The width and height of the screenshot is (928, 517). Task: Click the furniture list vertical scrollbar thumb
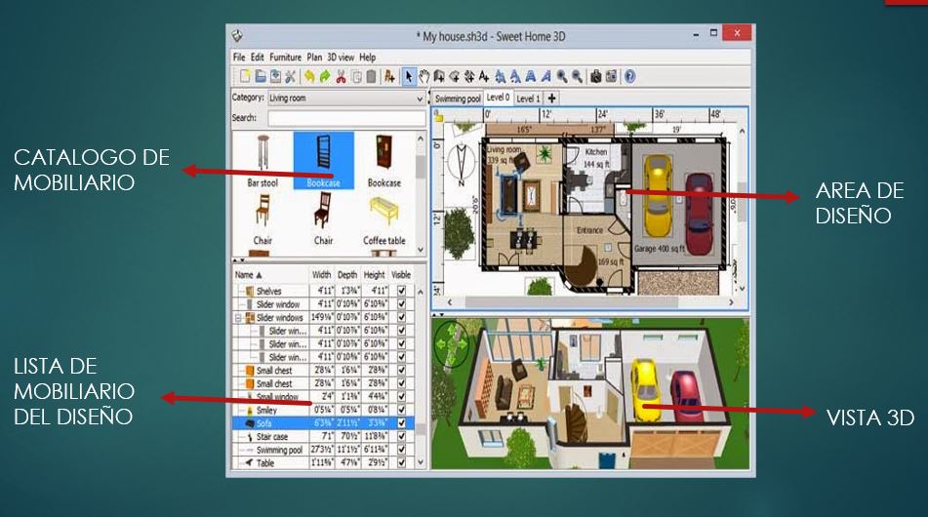(421, 427)
